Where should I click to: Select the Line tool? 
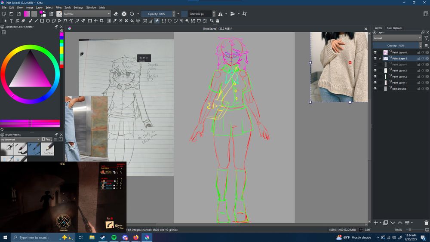coord(36,21)
